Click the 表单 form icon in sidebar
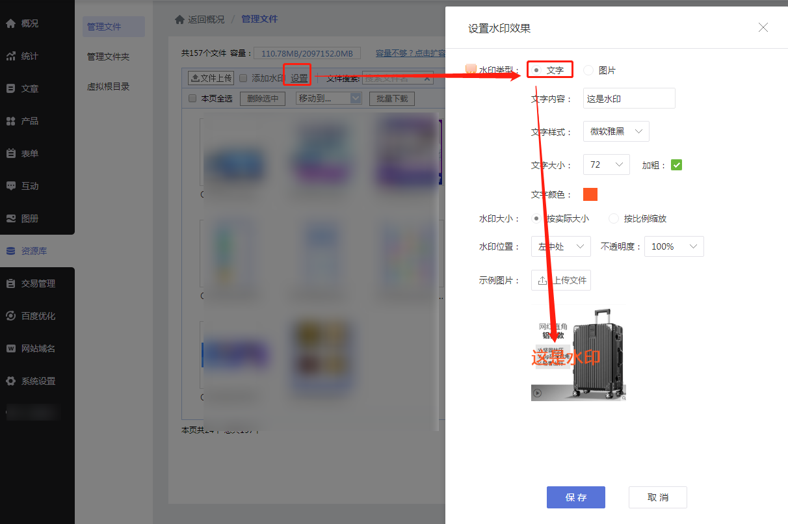This screenshot has width=788, height=524. [10, 153]
